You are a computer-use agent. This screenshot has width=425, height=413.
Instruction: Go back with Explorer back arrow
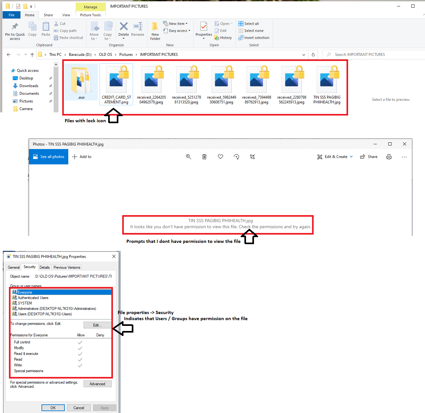point(9,55)
